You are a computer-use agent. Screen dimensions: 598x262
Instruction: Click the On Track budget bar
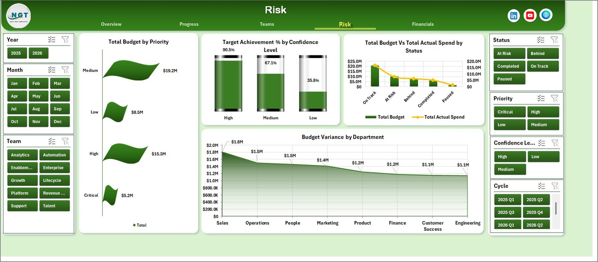click(x=374, y=76)
